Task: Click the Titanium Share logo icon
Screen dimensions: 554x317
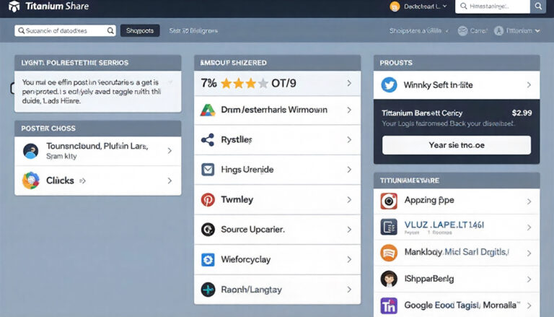Action: click(14, 6)
